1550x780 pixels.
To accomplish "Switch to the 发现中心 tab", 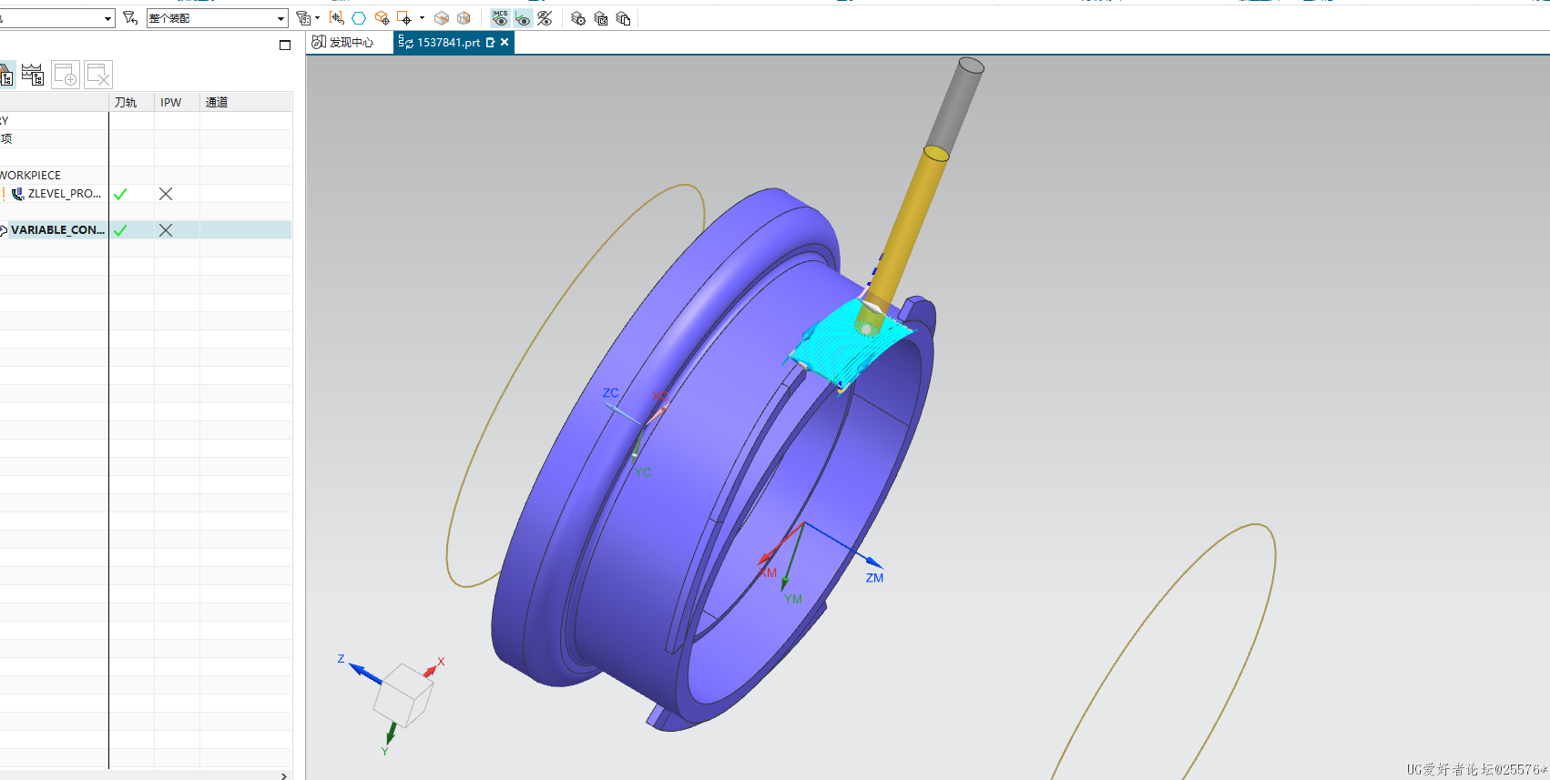I will (x=343, y=43).
